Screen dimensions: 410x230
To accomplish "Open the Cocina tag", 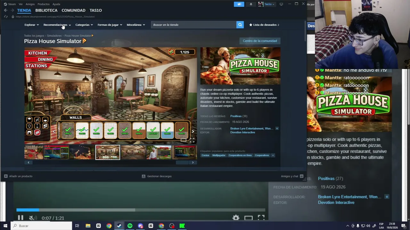I will point(205,155).
